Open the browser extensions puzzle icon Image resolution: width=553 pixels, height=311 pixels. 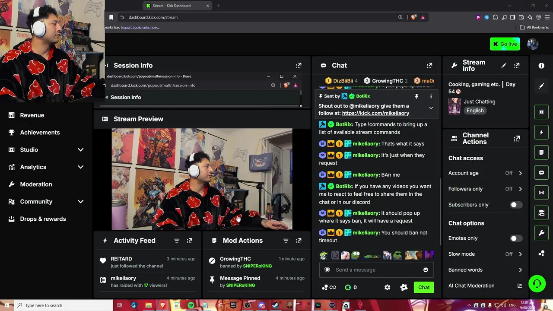point(496,17)
